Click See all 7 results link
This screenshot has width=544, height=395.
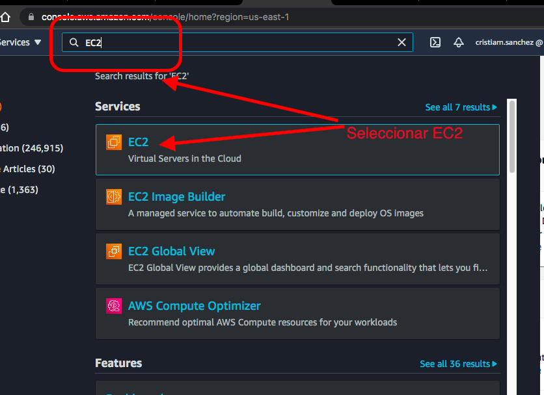pyautogui.click(x=461, y=107)
